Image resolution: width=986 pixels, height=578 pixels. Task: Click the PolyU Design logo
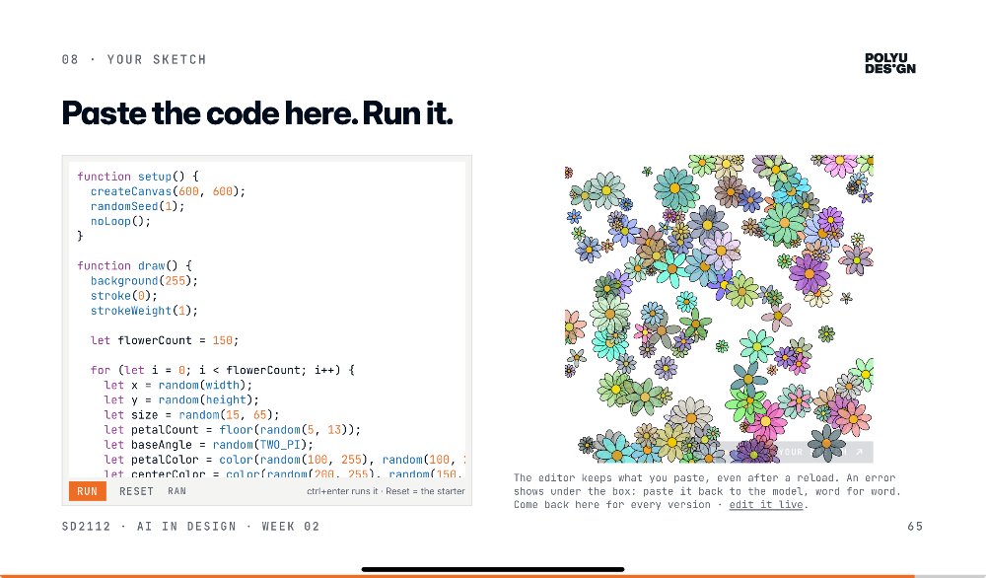pos(889,63)
